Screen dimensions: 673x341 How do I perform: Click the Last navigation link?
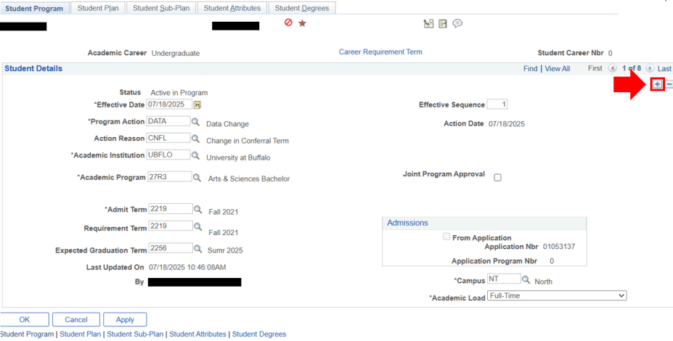[664, 69]
